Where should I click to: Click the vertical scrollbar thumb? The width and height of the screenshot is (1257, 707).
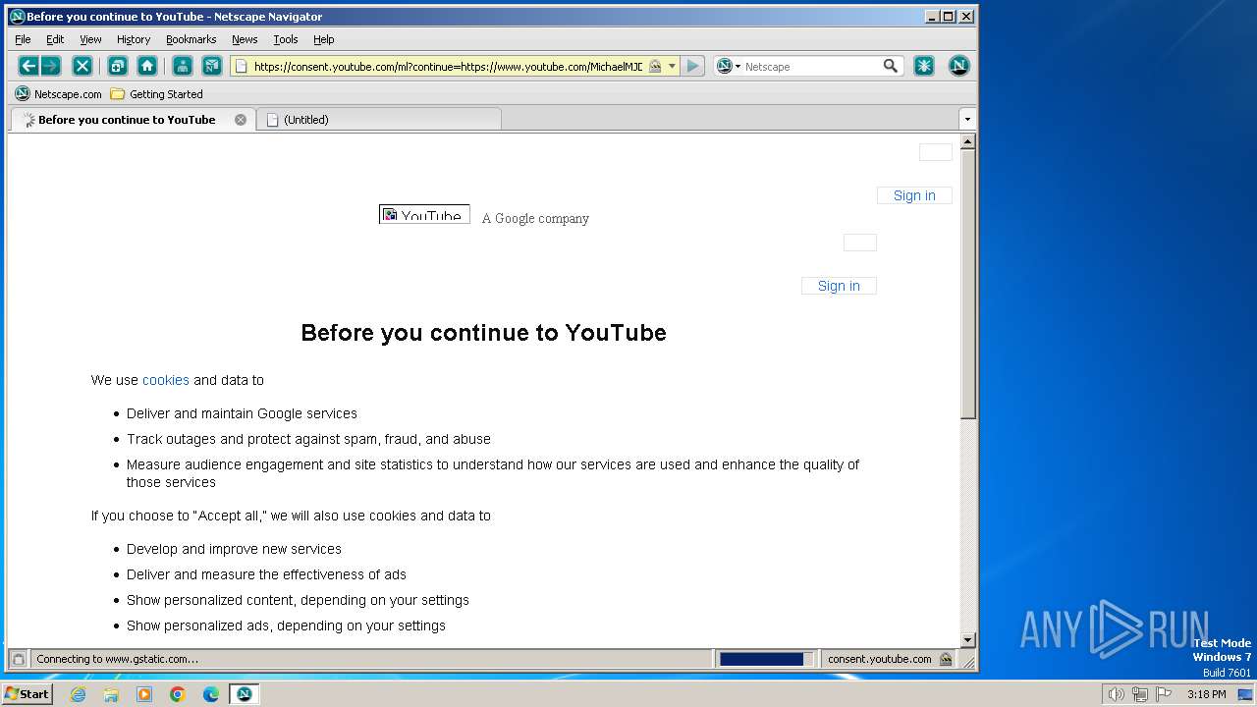click(x=967, y=286)
